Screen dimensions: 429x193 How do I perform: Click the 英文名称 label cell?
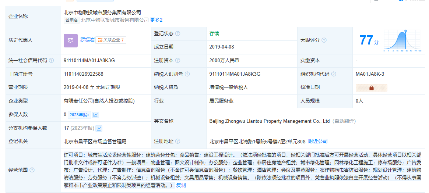coord(179,121)
